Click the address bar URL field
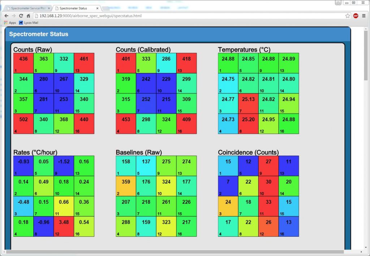 click(x=181, y=16)
